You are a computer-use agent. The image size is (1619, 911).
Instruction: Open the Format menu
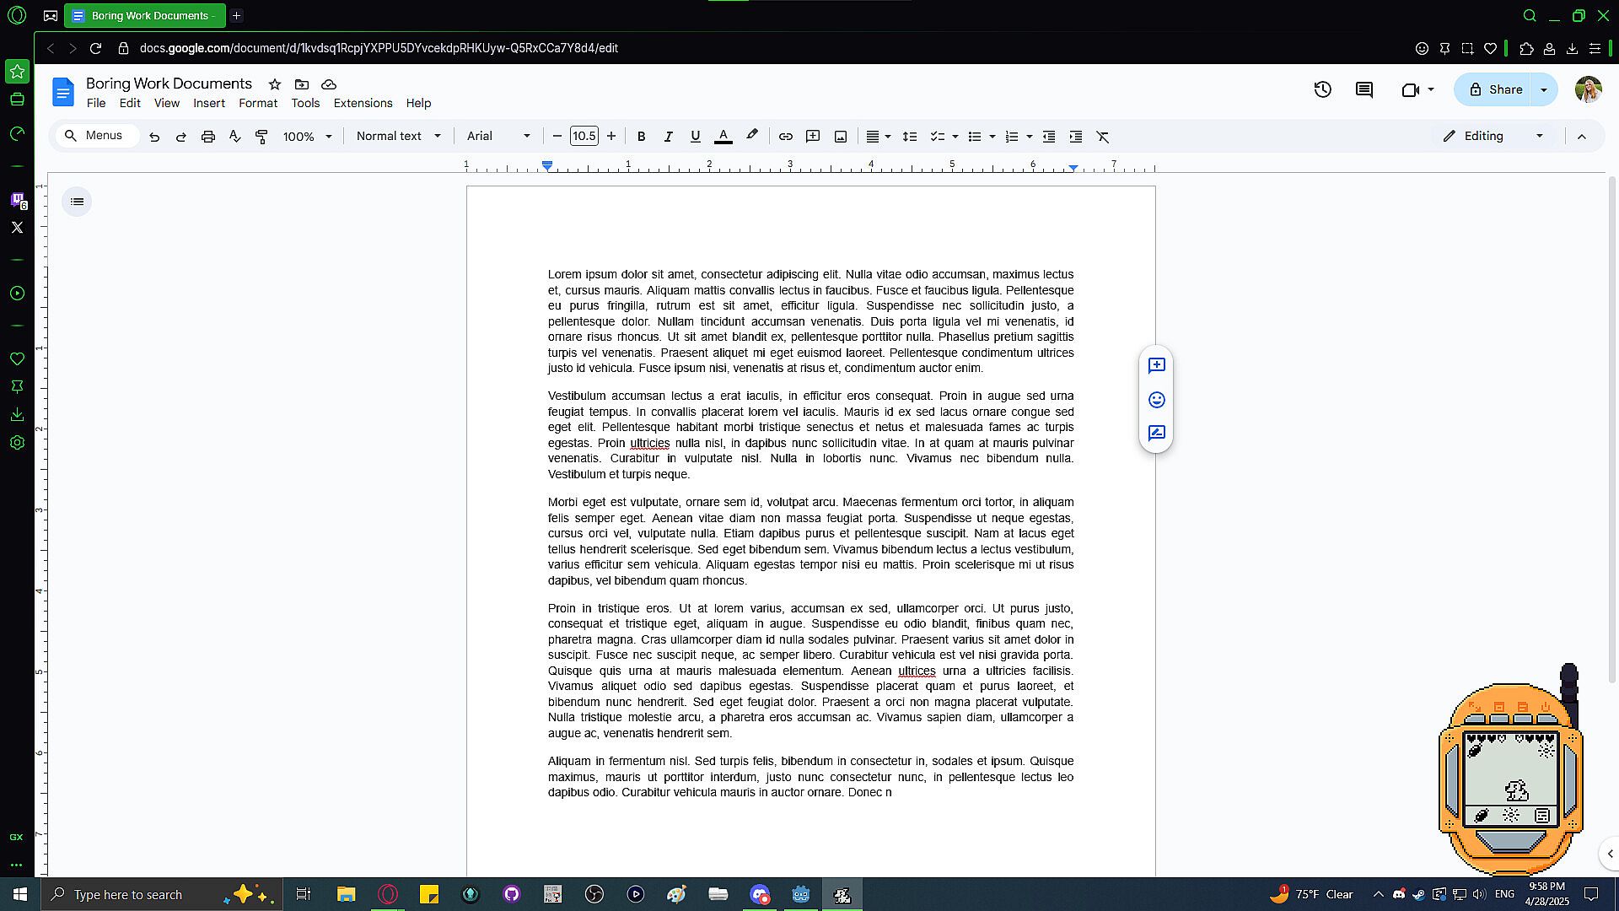tap(257, 103)
